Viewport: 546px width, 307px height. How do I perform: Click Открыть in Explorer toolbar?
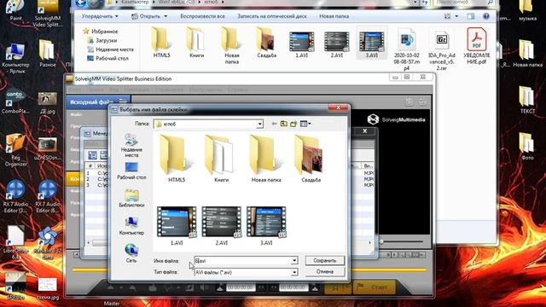(x=149, y=16)
